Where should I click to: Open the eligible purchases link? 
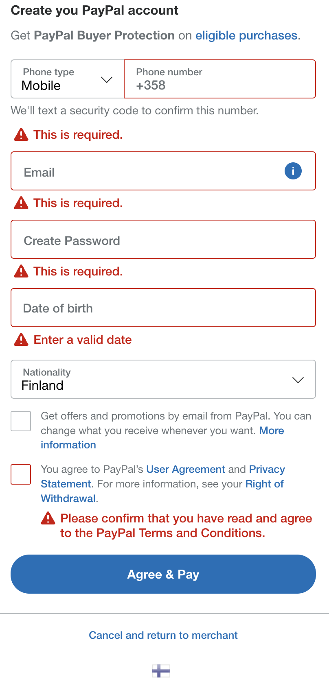coord(246,36)
